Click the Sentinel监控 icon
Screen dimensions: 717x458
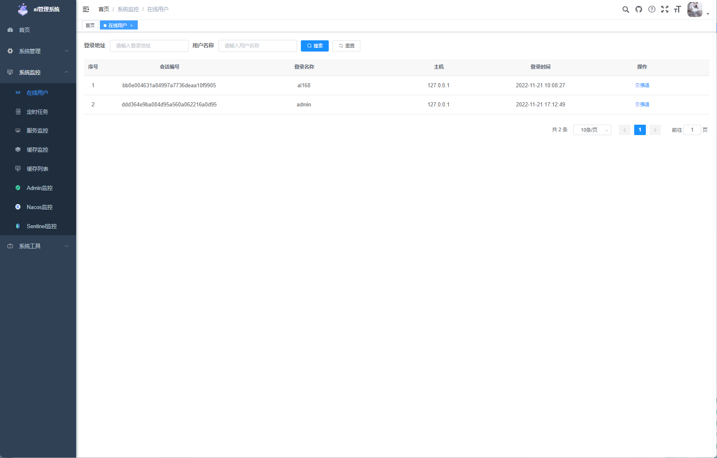pos(18,226)
